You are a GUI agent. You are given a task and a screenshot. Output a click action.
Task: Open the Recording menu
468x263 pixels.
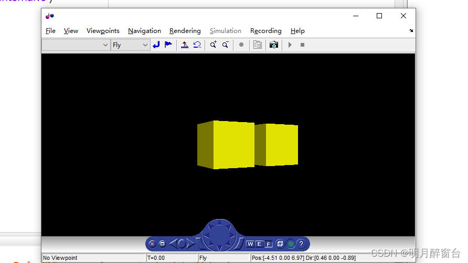[x=266, y=31]
